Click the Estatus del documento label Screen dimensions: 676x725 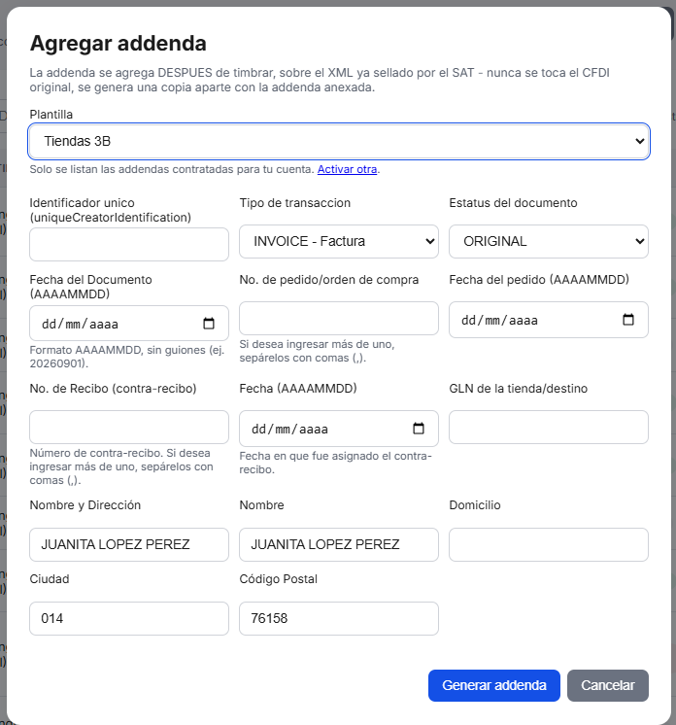point(514,203)
